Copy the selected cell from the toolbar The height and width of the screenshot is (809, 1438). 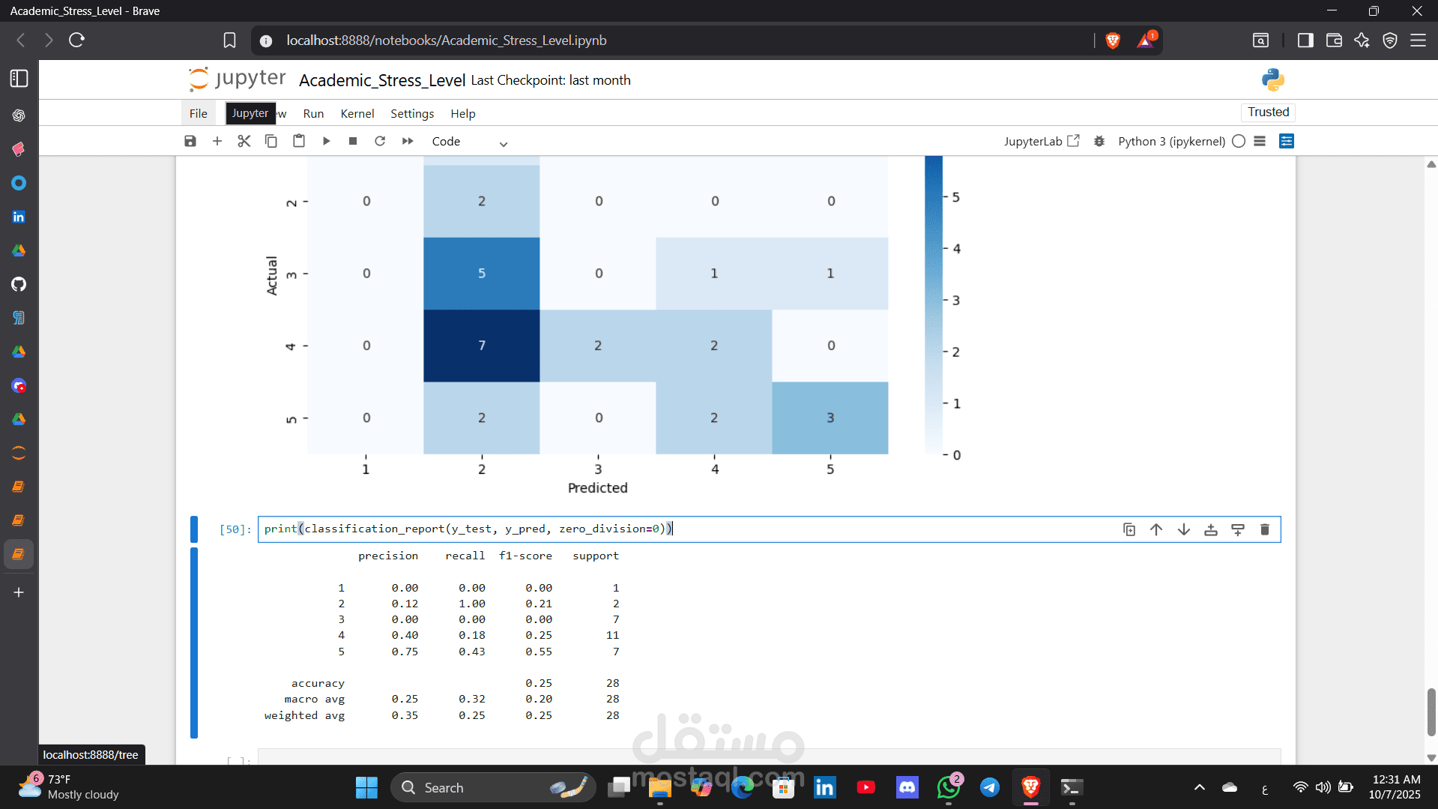pyautogui.click(x=271, y=141)
